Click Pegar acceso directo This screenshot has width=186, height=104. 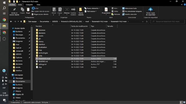pyautogui.click(x=40, y=14)
